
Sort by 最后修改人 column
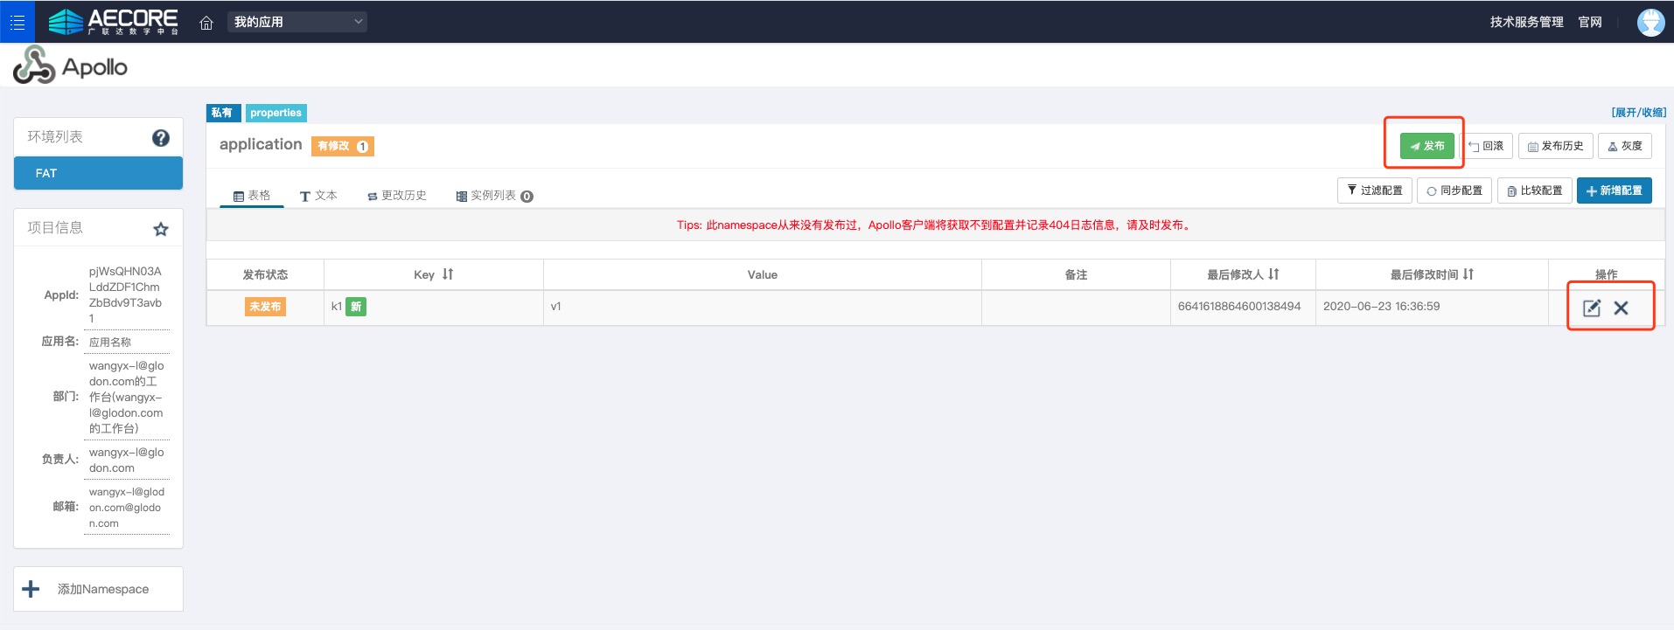(x=1273, y=274)
